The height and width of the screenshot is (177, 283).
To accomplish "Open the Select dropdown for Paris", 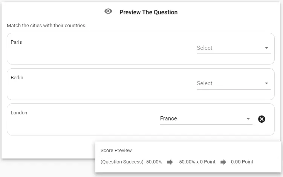I will click(234, 48).
